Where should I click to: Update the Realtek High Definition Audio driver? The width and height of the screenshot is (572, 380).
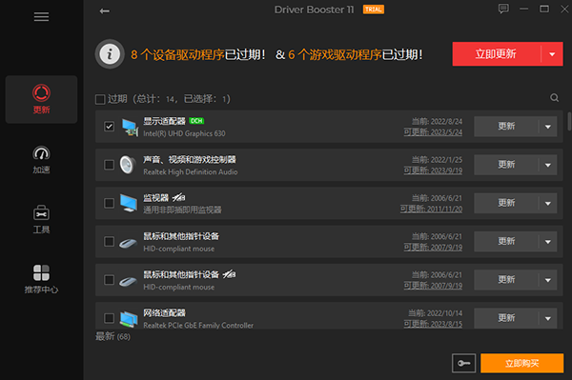[506, 165]
